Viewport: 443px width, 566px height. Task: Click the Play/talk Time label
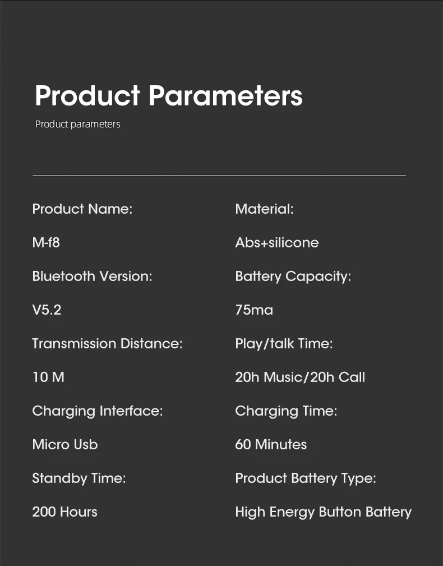284,344
